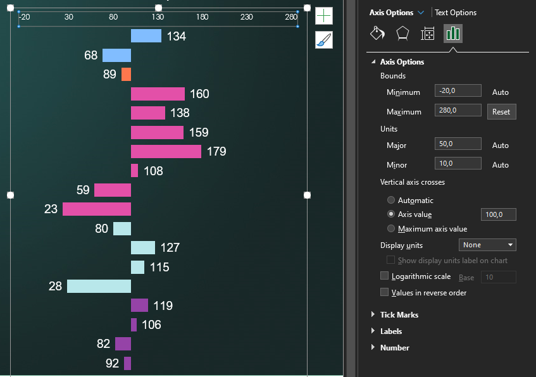Click the Minor unit field
Viewport: 536px width, 377px height.
pos(458,163)
